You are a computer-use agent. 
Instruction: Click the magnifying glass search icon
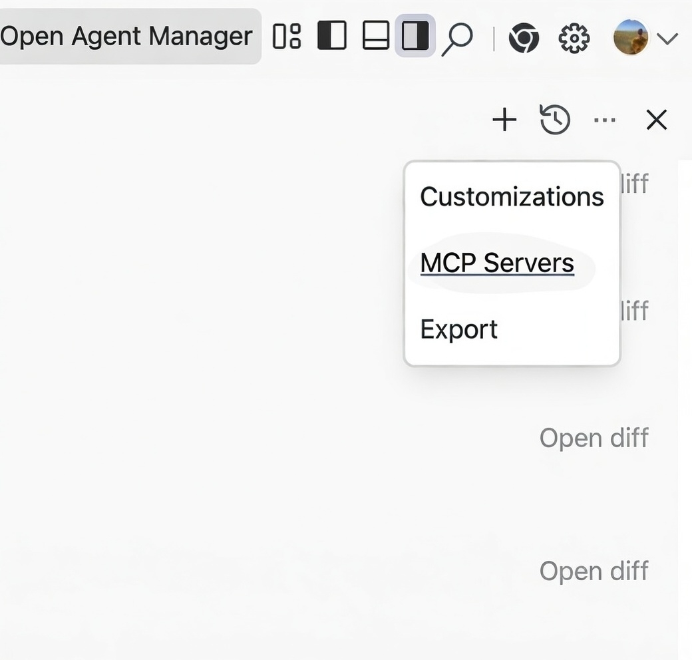(457, 38)
